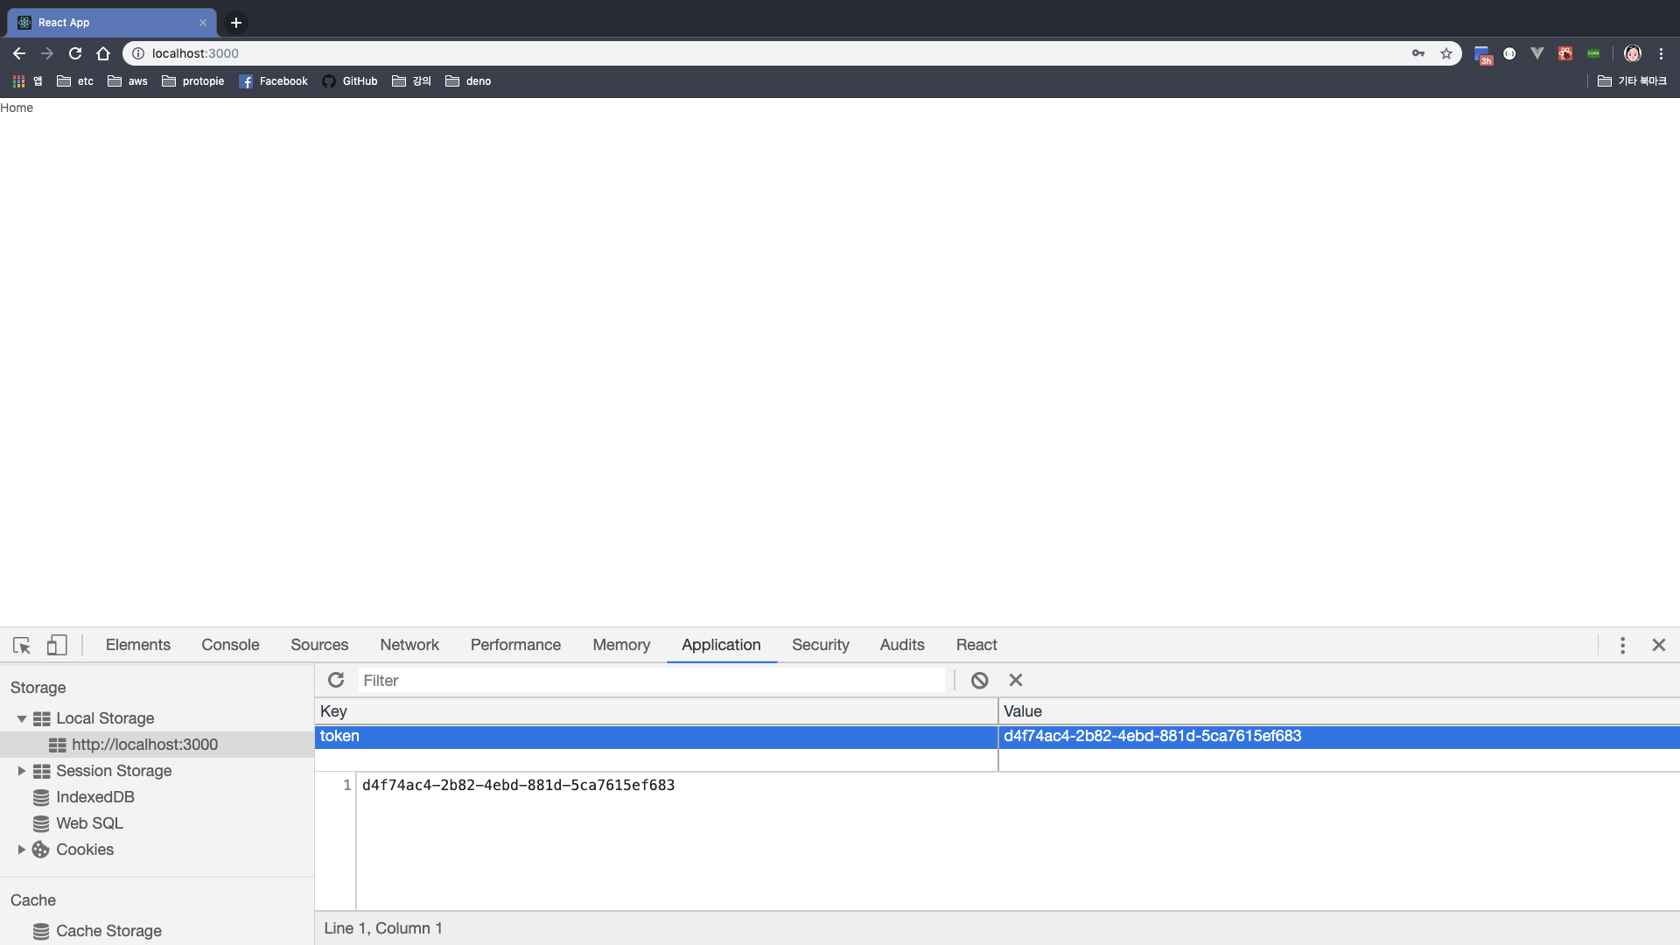Image resolution: width=1680 pixels, height=945 pixels.
Task: Click the clear all storage icon
Action: (x=979, y=680)
